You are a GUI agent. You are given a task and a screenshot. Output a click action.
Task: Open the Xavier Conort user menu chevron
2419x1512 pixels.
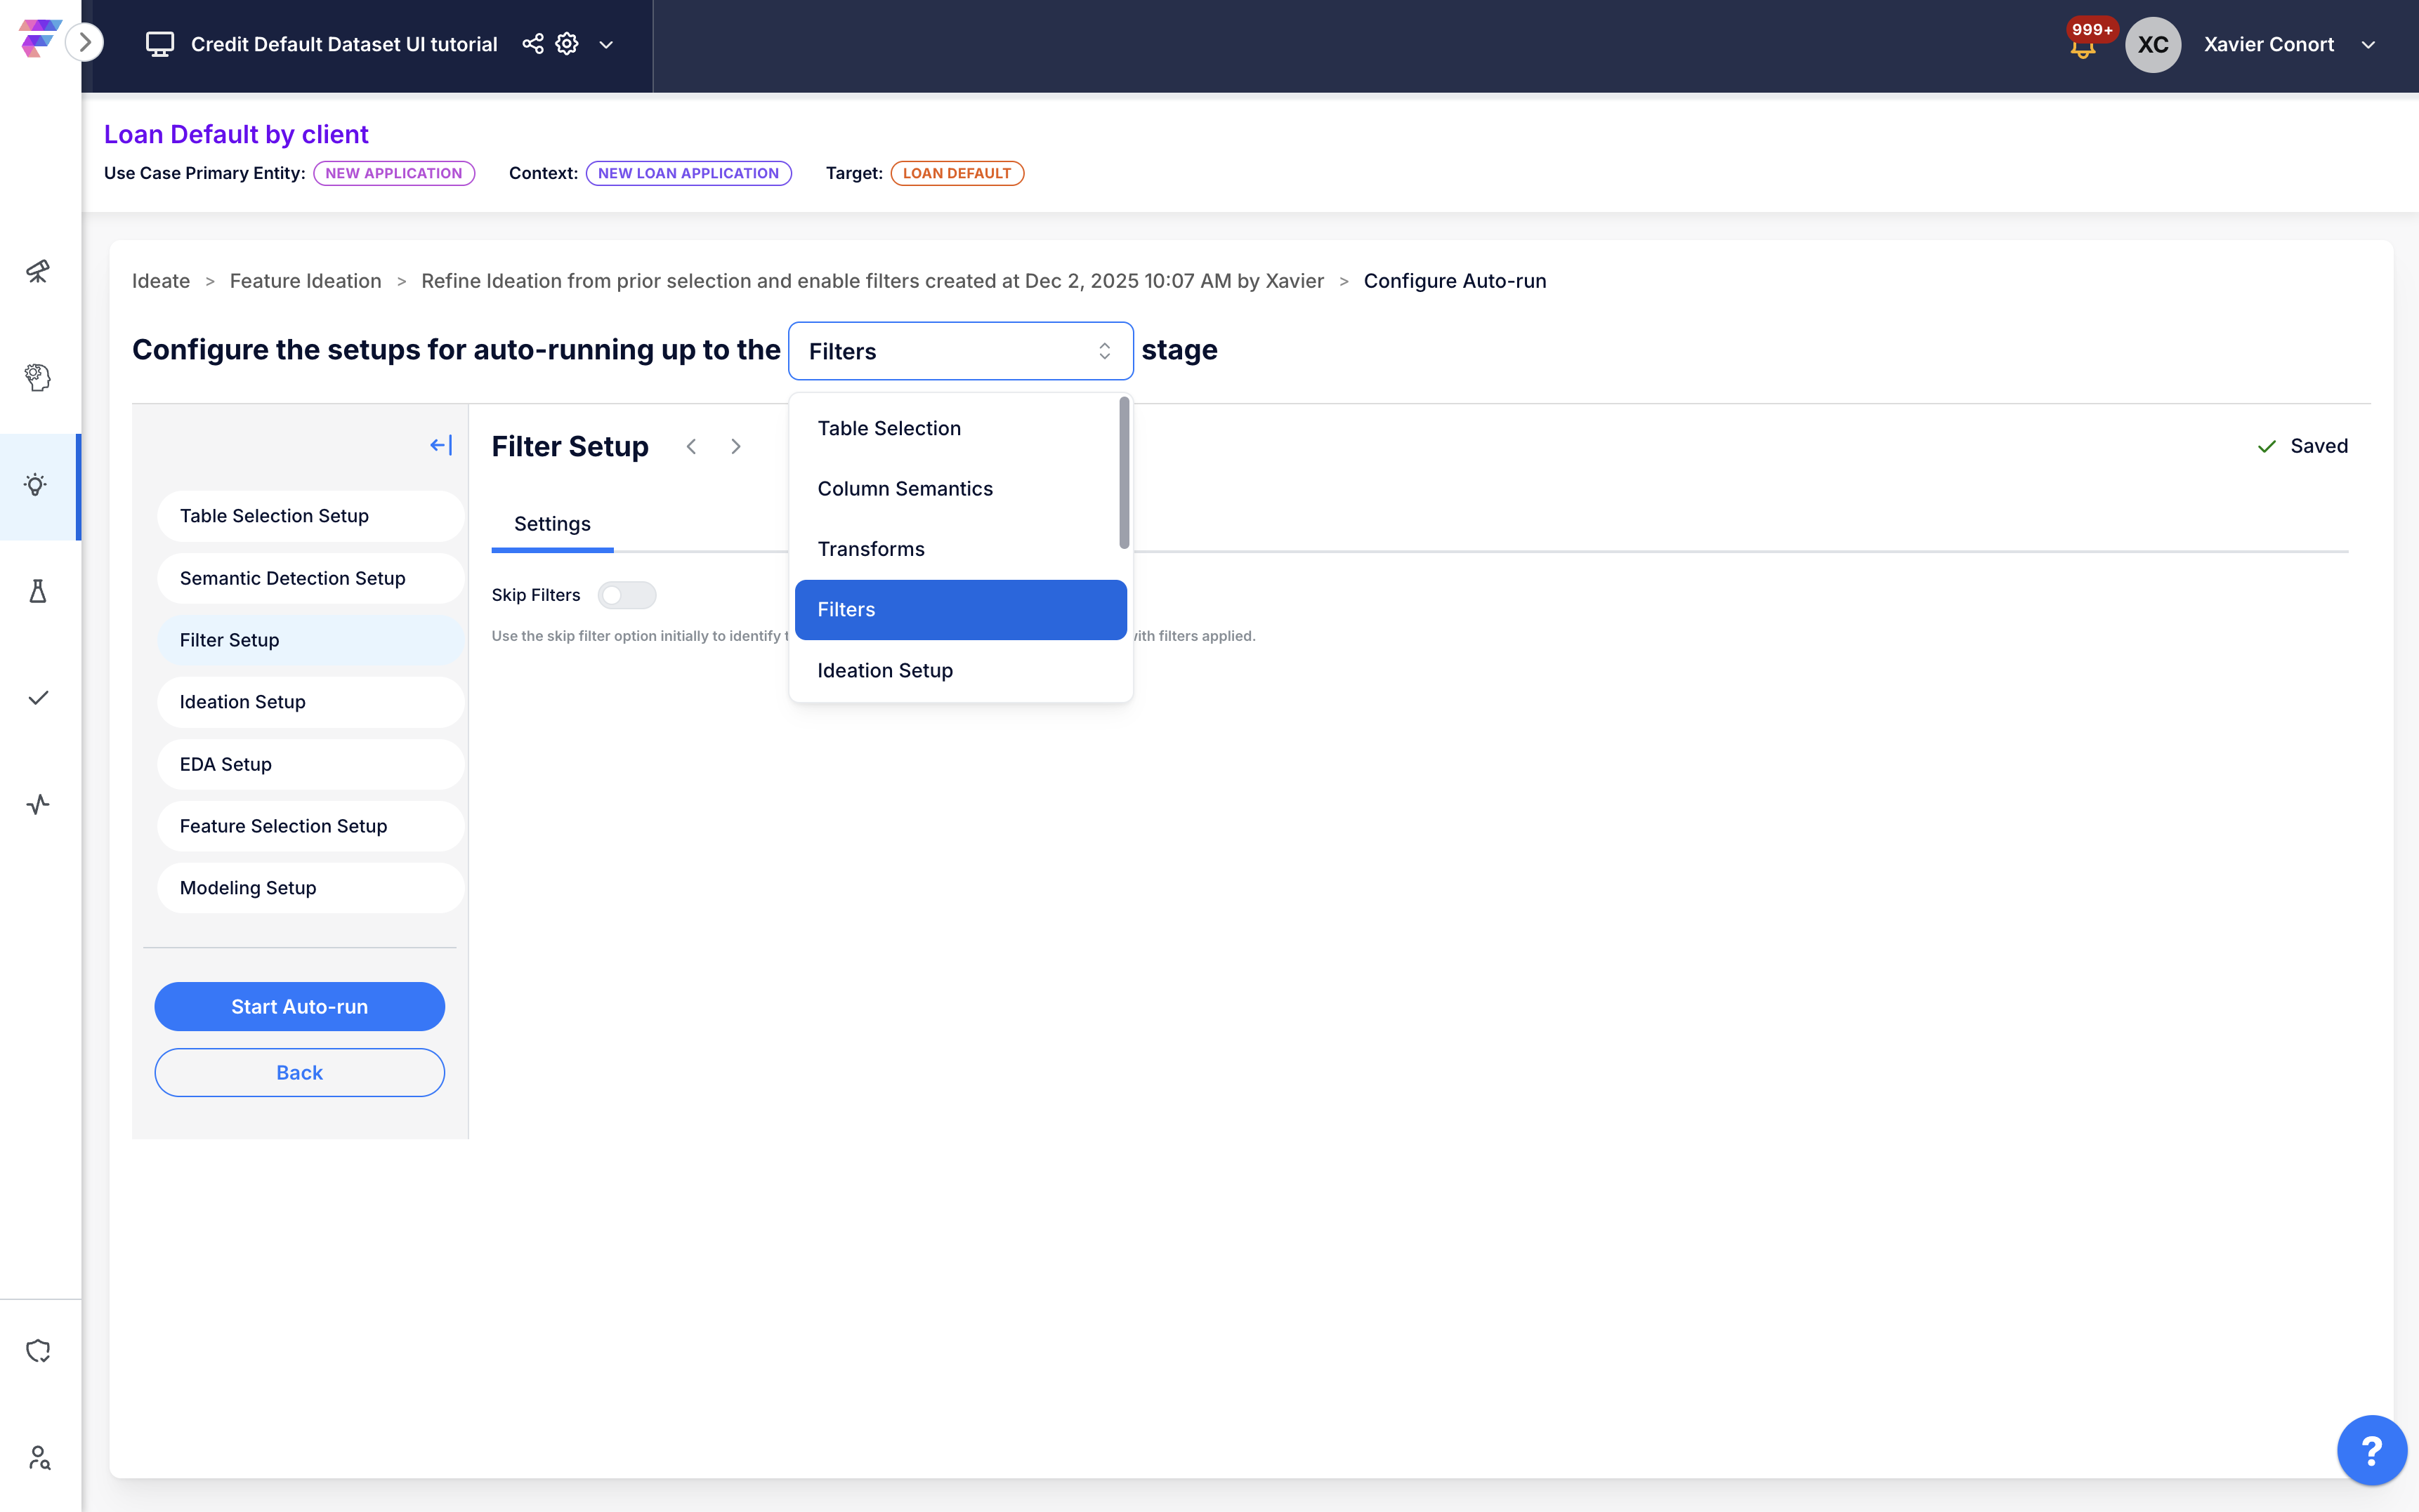click(x=2368, y=45)
